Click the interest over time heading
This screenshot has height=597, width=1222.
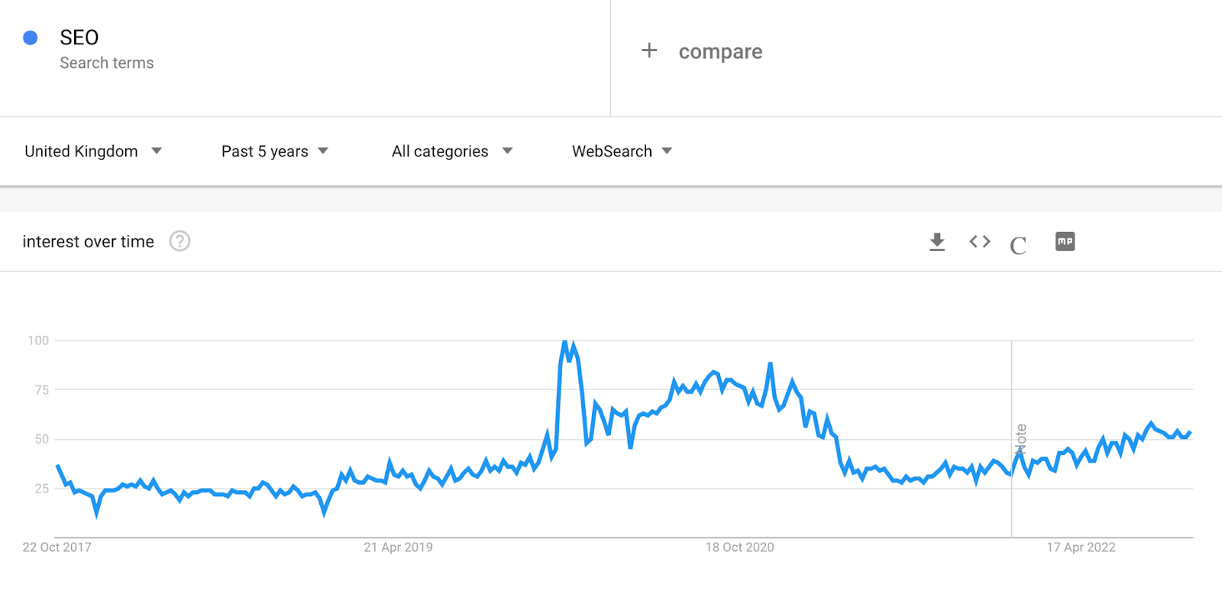[89, 242]
